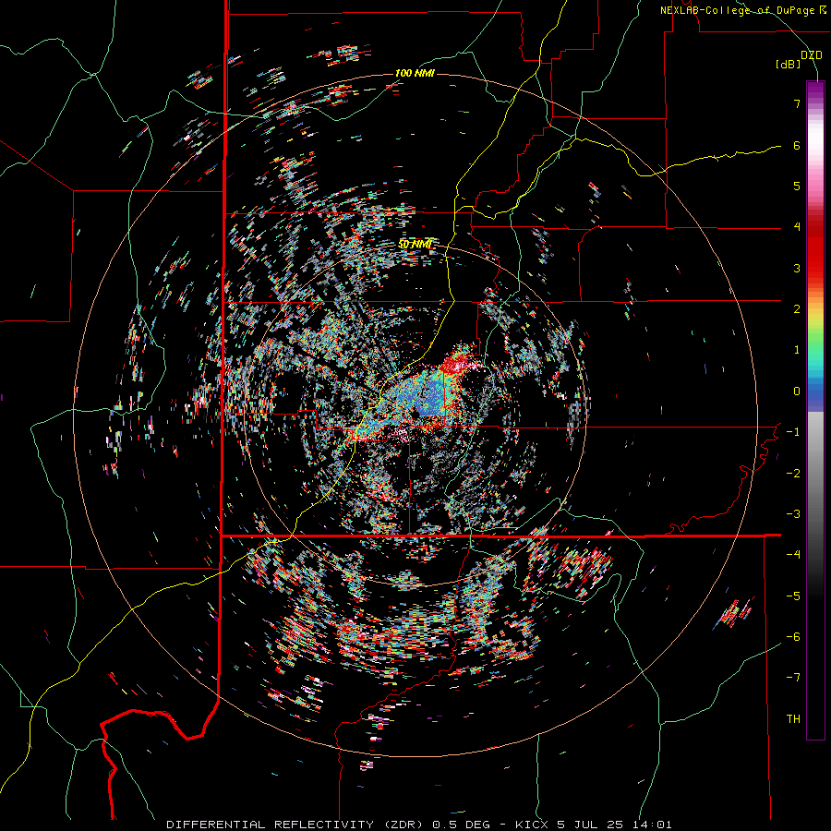Select the 3 dB scale label
831x831 pixels.
797,268
